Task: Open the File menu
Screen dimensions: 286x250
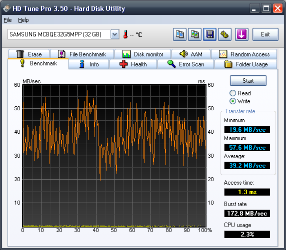Action: point(7,20)
